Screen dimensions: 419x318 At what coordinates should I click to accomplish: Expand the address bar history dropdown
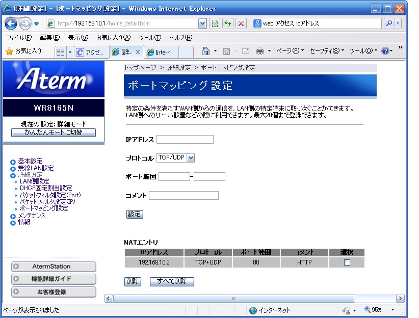pyautogui.click(x=202, y=23)
